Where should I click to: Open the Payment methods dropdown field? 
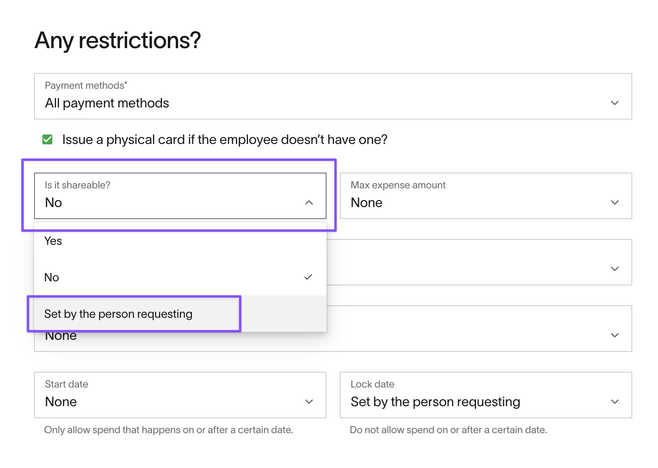(x=333, y=96)
